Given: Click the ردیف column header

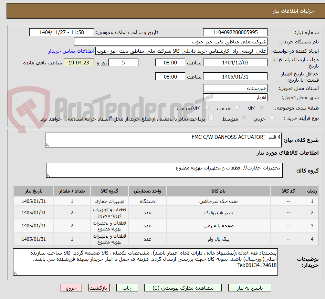Looking at the screenshot, I should (x=312, y=191).
